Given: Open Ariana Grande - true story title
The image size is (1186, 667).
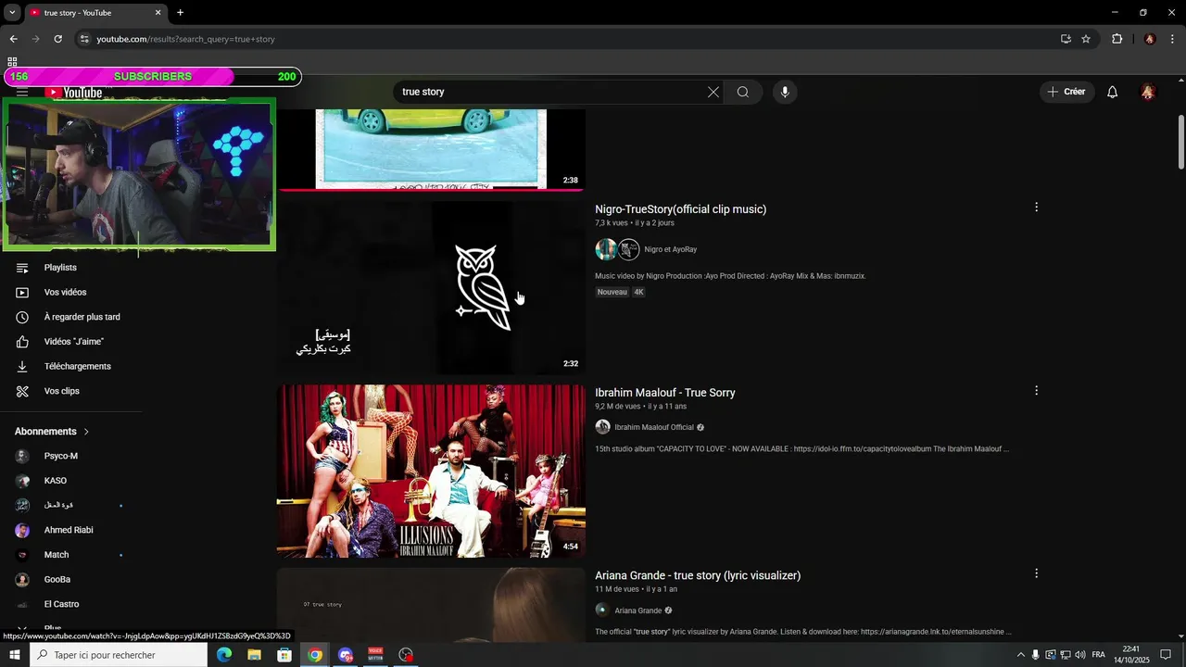Looking at the screenshot, I should coord(698,575).
